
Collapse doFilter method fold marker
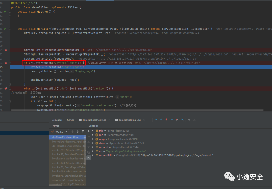pos(10,29)
